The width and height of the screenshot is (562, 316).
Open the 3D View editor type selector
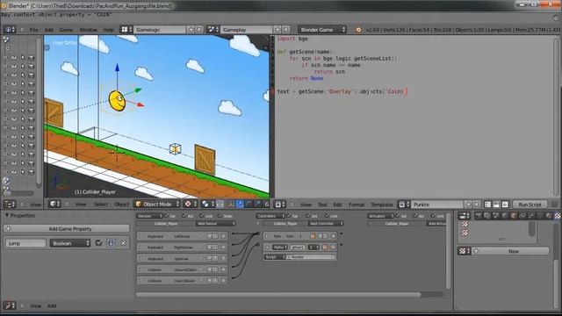(55, 205)
